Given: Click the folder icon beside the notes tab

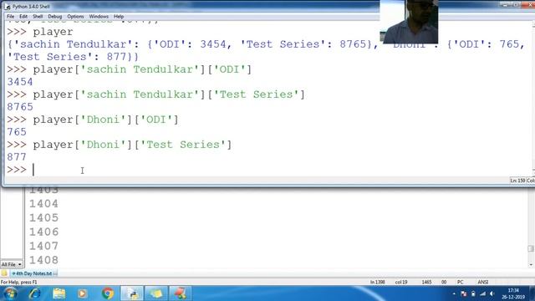Looking at the screenshot, I should pyautogui.click(x=4, y=273).
